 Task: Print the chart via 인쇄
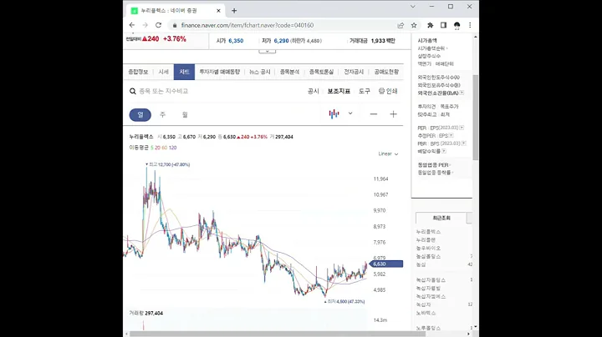pos(388,91)
